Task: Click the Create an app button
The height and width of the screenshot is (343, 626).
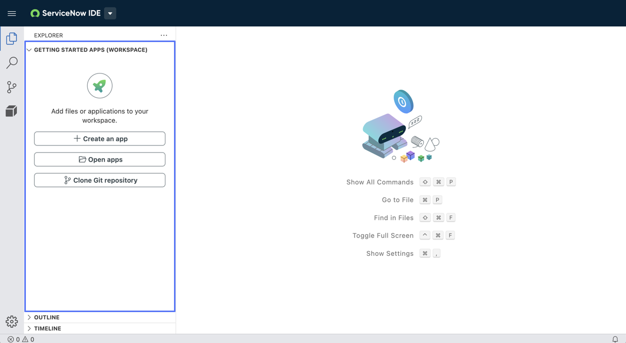Action: 99,139
